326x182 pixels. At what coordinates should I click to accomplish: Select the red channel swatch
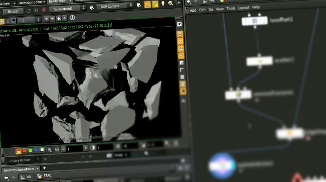click(24, 151)
